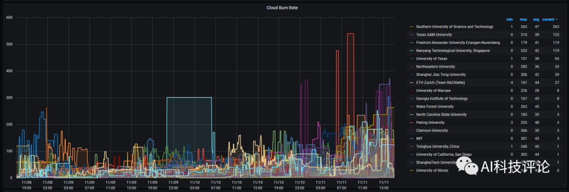The width and height of the screenshot is (569, 192).
Task: Click the 11/08 19:00 x-axis label
Action: (x=27, y=186)
